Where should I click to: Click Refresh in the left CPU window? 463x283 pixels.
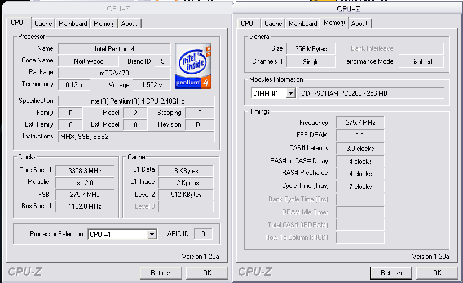point(161,273)
